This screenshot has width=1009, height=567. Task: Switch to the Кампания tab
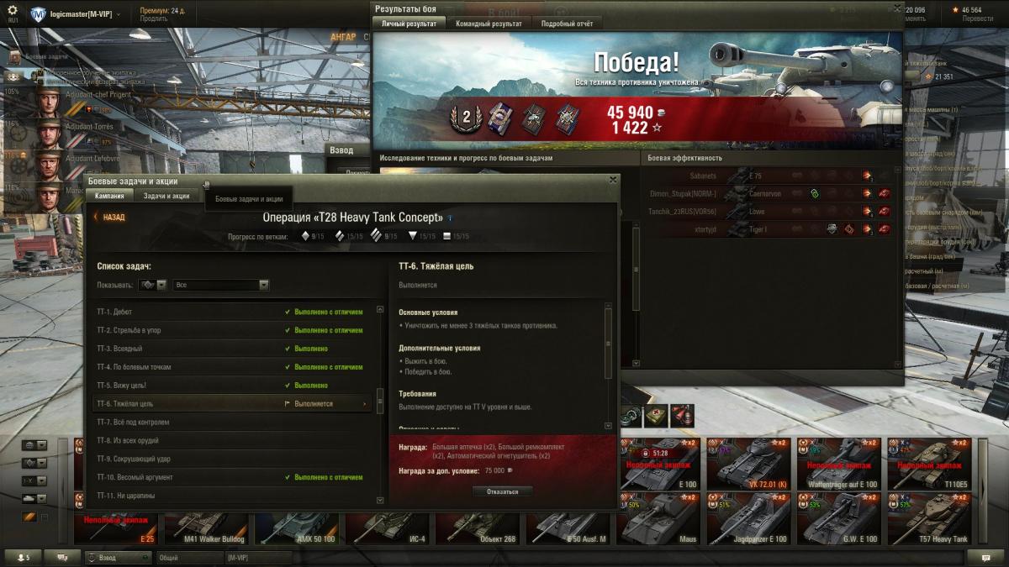tap(109, 196)
